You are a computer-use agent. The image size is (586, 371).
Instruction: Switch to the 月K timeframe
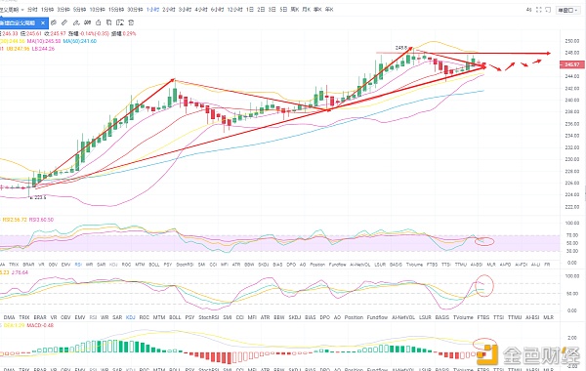pos(307,10)
